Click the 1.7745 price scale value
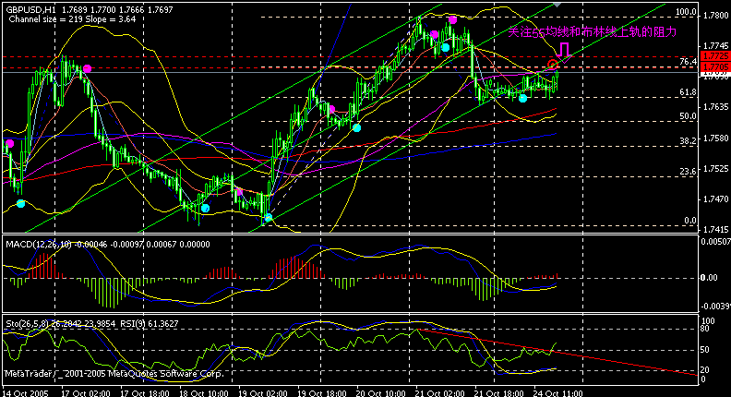This screenshot has width=731, height=397. click(715, 46)
